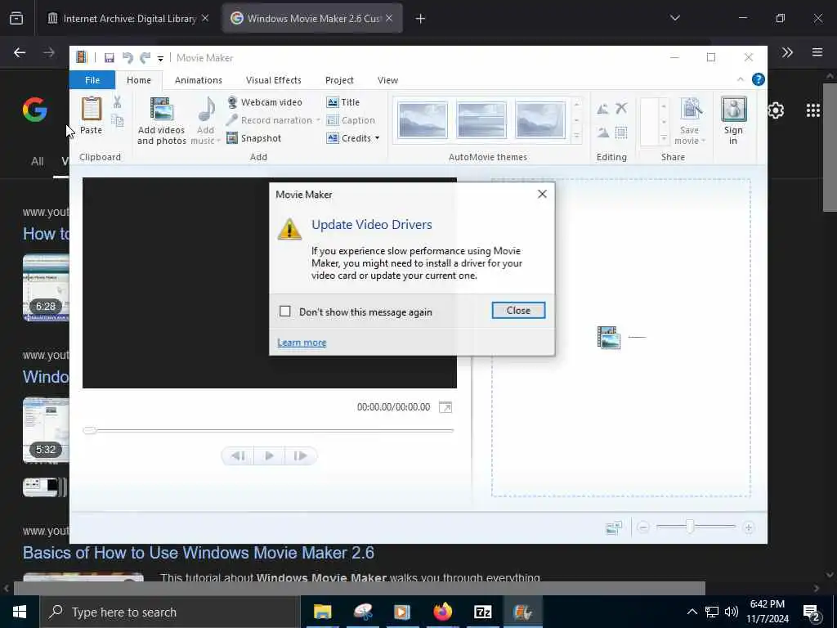Click the Play button under preview
The width and height of the screenshot is (837, 628).
tap(269, 456)
